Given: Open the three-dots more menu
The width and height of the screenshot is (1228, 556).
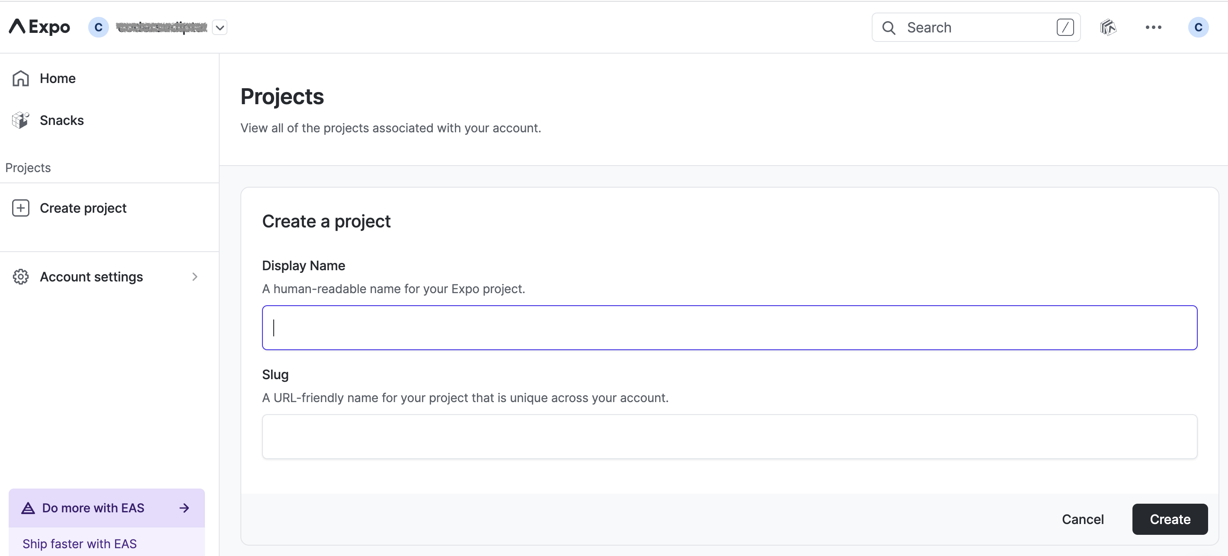Looking at the screenshot, I should coord(1153,27).
